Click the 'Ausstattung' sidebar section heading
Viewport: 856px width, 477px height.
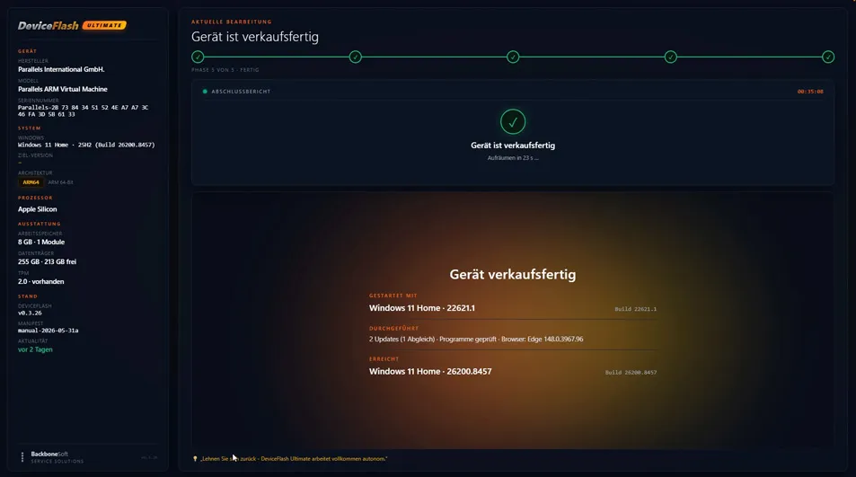coord(40,224)
